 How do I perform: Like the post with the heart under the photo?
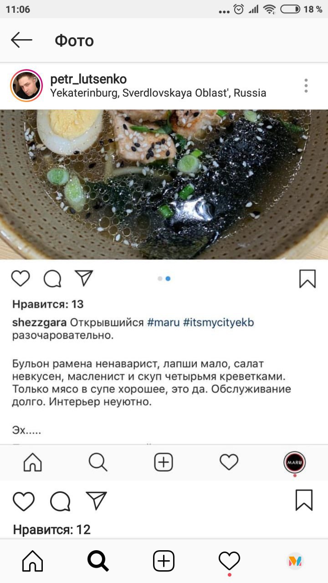[20, 278]
